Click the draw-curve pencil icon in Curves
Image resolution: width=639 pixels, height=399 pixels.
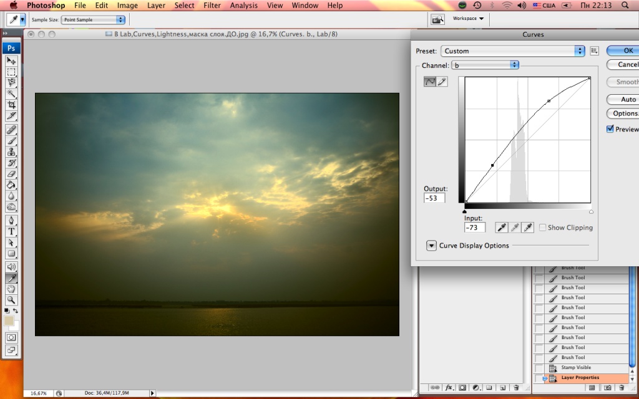coord(442,82)
